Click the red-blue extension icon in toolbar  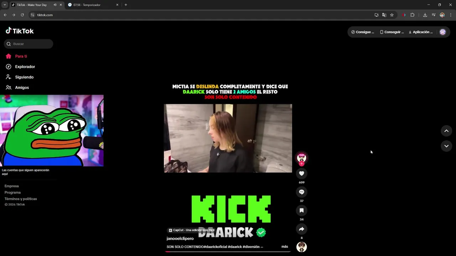coord(404,15)
